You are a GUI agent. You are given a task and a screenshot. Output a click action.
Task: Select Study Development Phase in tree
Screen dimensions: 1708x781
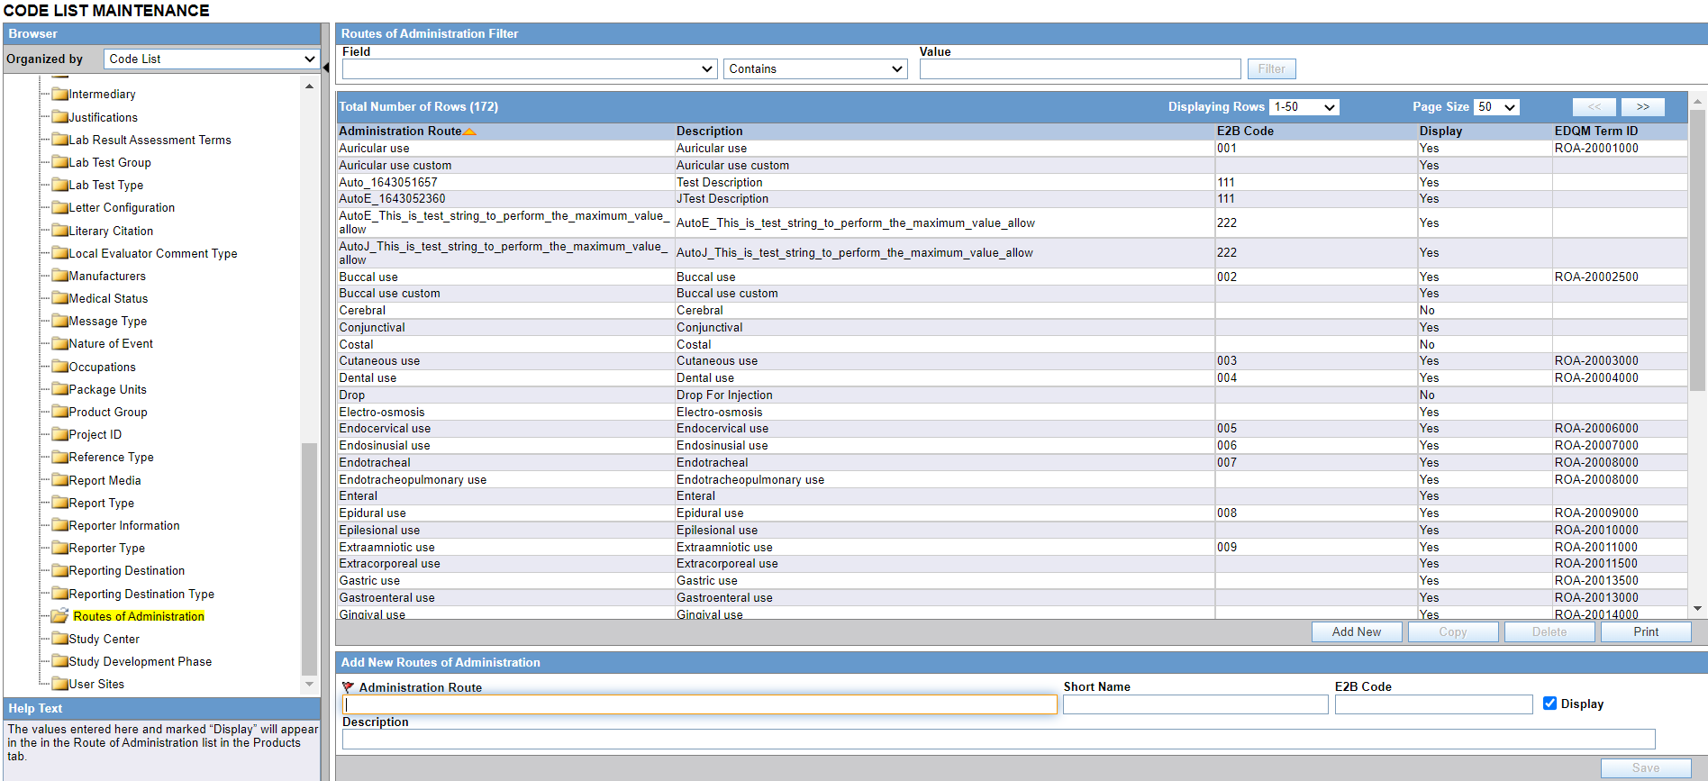(141, 661)
